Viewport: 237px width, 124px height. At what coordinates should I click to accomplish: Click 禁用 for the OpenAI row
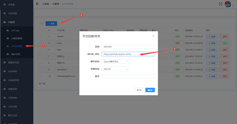pos(224,37)
